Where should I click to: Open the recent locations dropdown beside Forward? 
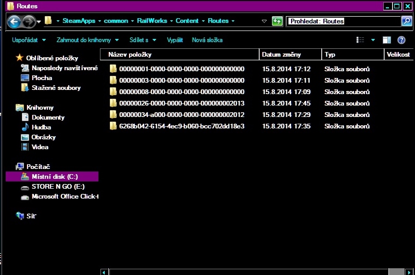tap(39, 22)
